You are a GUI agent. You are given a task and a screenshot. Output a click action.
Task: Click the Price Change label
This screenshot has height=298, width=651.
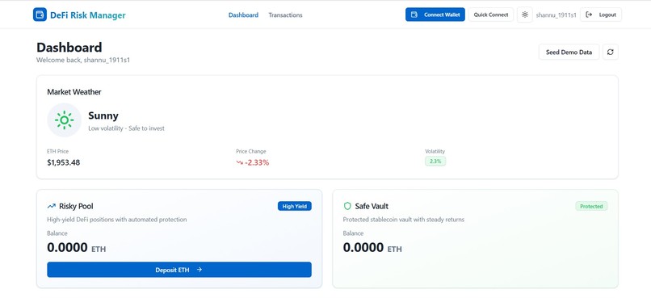(251, 152)
